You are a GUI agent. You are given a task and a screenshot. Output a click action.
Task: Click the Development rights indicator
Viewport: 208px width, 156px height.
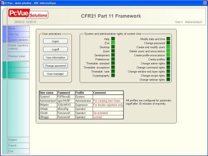pos(113,55)
